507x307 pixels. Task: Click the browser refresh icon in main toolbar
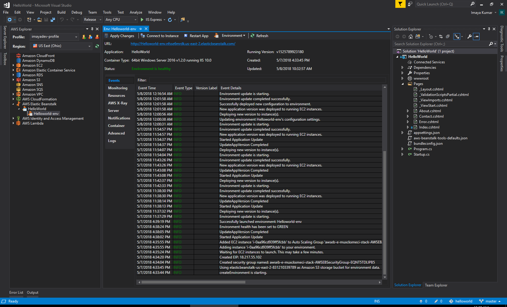pyautogui.click(x=170, y=20)
